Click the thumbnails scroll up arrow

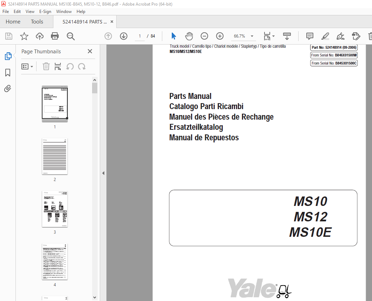pyautogui.click(x=94, y=80)
